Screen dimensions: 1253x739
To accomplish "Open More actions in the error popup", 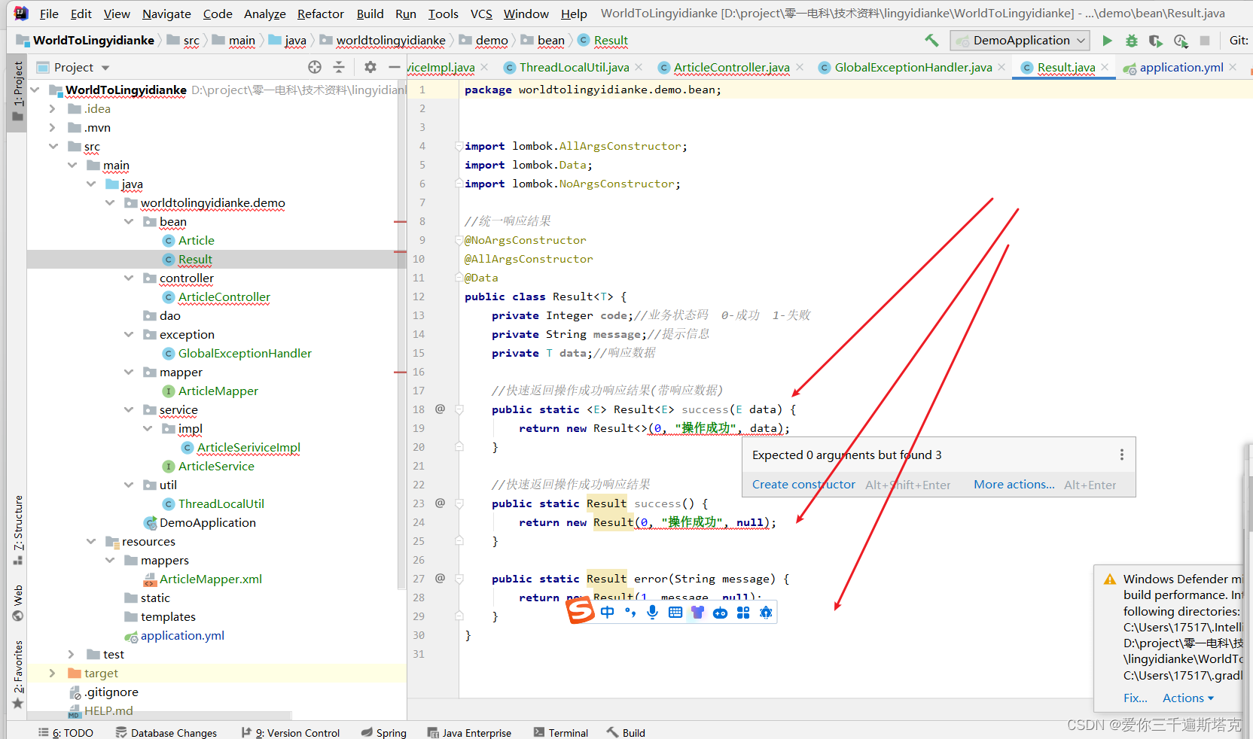I will pyautogui.click(x=1013, y=484).
